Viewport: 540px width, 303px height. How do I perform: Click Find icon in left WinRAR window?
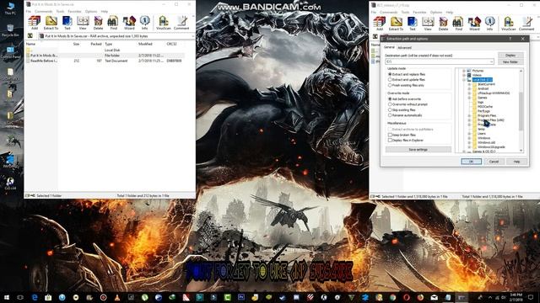(113, 23)
